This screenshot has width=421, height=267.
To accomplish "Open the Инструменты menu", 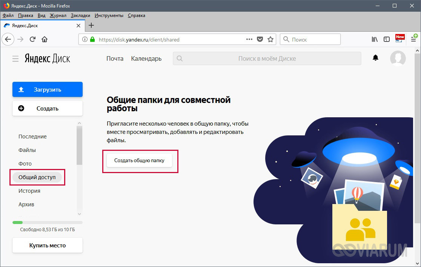I will coord(109,15).
